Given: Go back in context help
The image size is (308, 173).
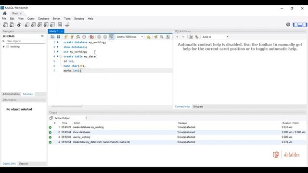Looking at the screenshot, I should [x=177, y=37].
